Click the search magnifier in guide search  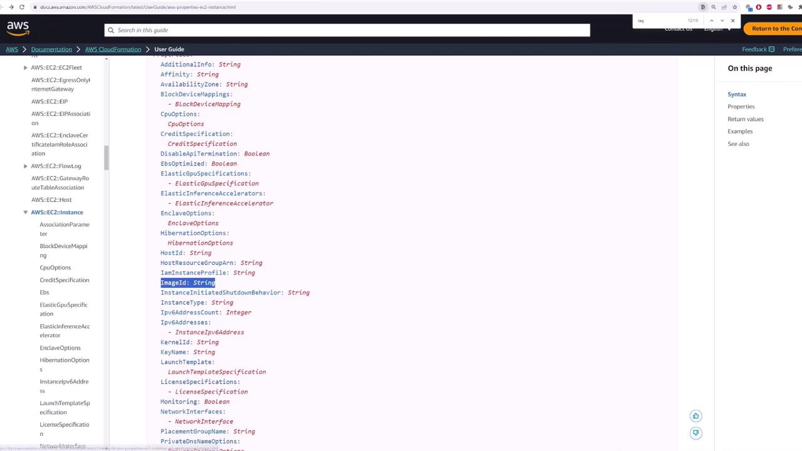111,30
